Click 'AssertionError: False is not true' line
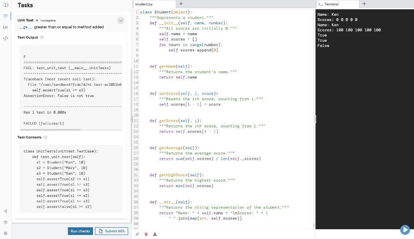 pos(59,96)
